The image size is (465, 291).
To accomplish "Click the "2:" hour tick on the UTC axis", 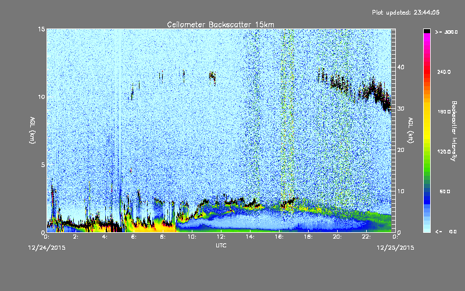I will click(x=76, y=237).
